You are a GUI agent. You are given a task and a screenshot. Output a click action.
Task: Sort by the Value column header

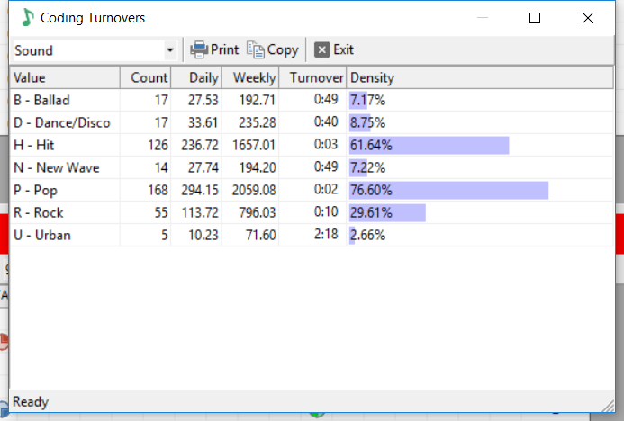point(65,77)
